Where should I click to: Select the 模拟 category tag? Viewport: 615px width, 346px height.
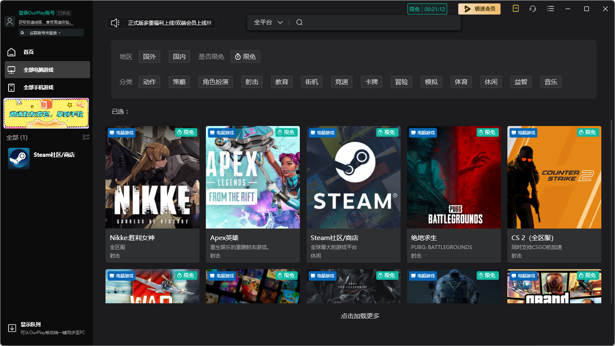coord(431,82)
